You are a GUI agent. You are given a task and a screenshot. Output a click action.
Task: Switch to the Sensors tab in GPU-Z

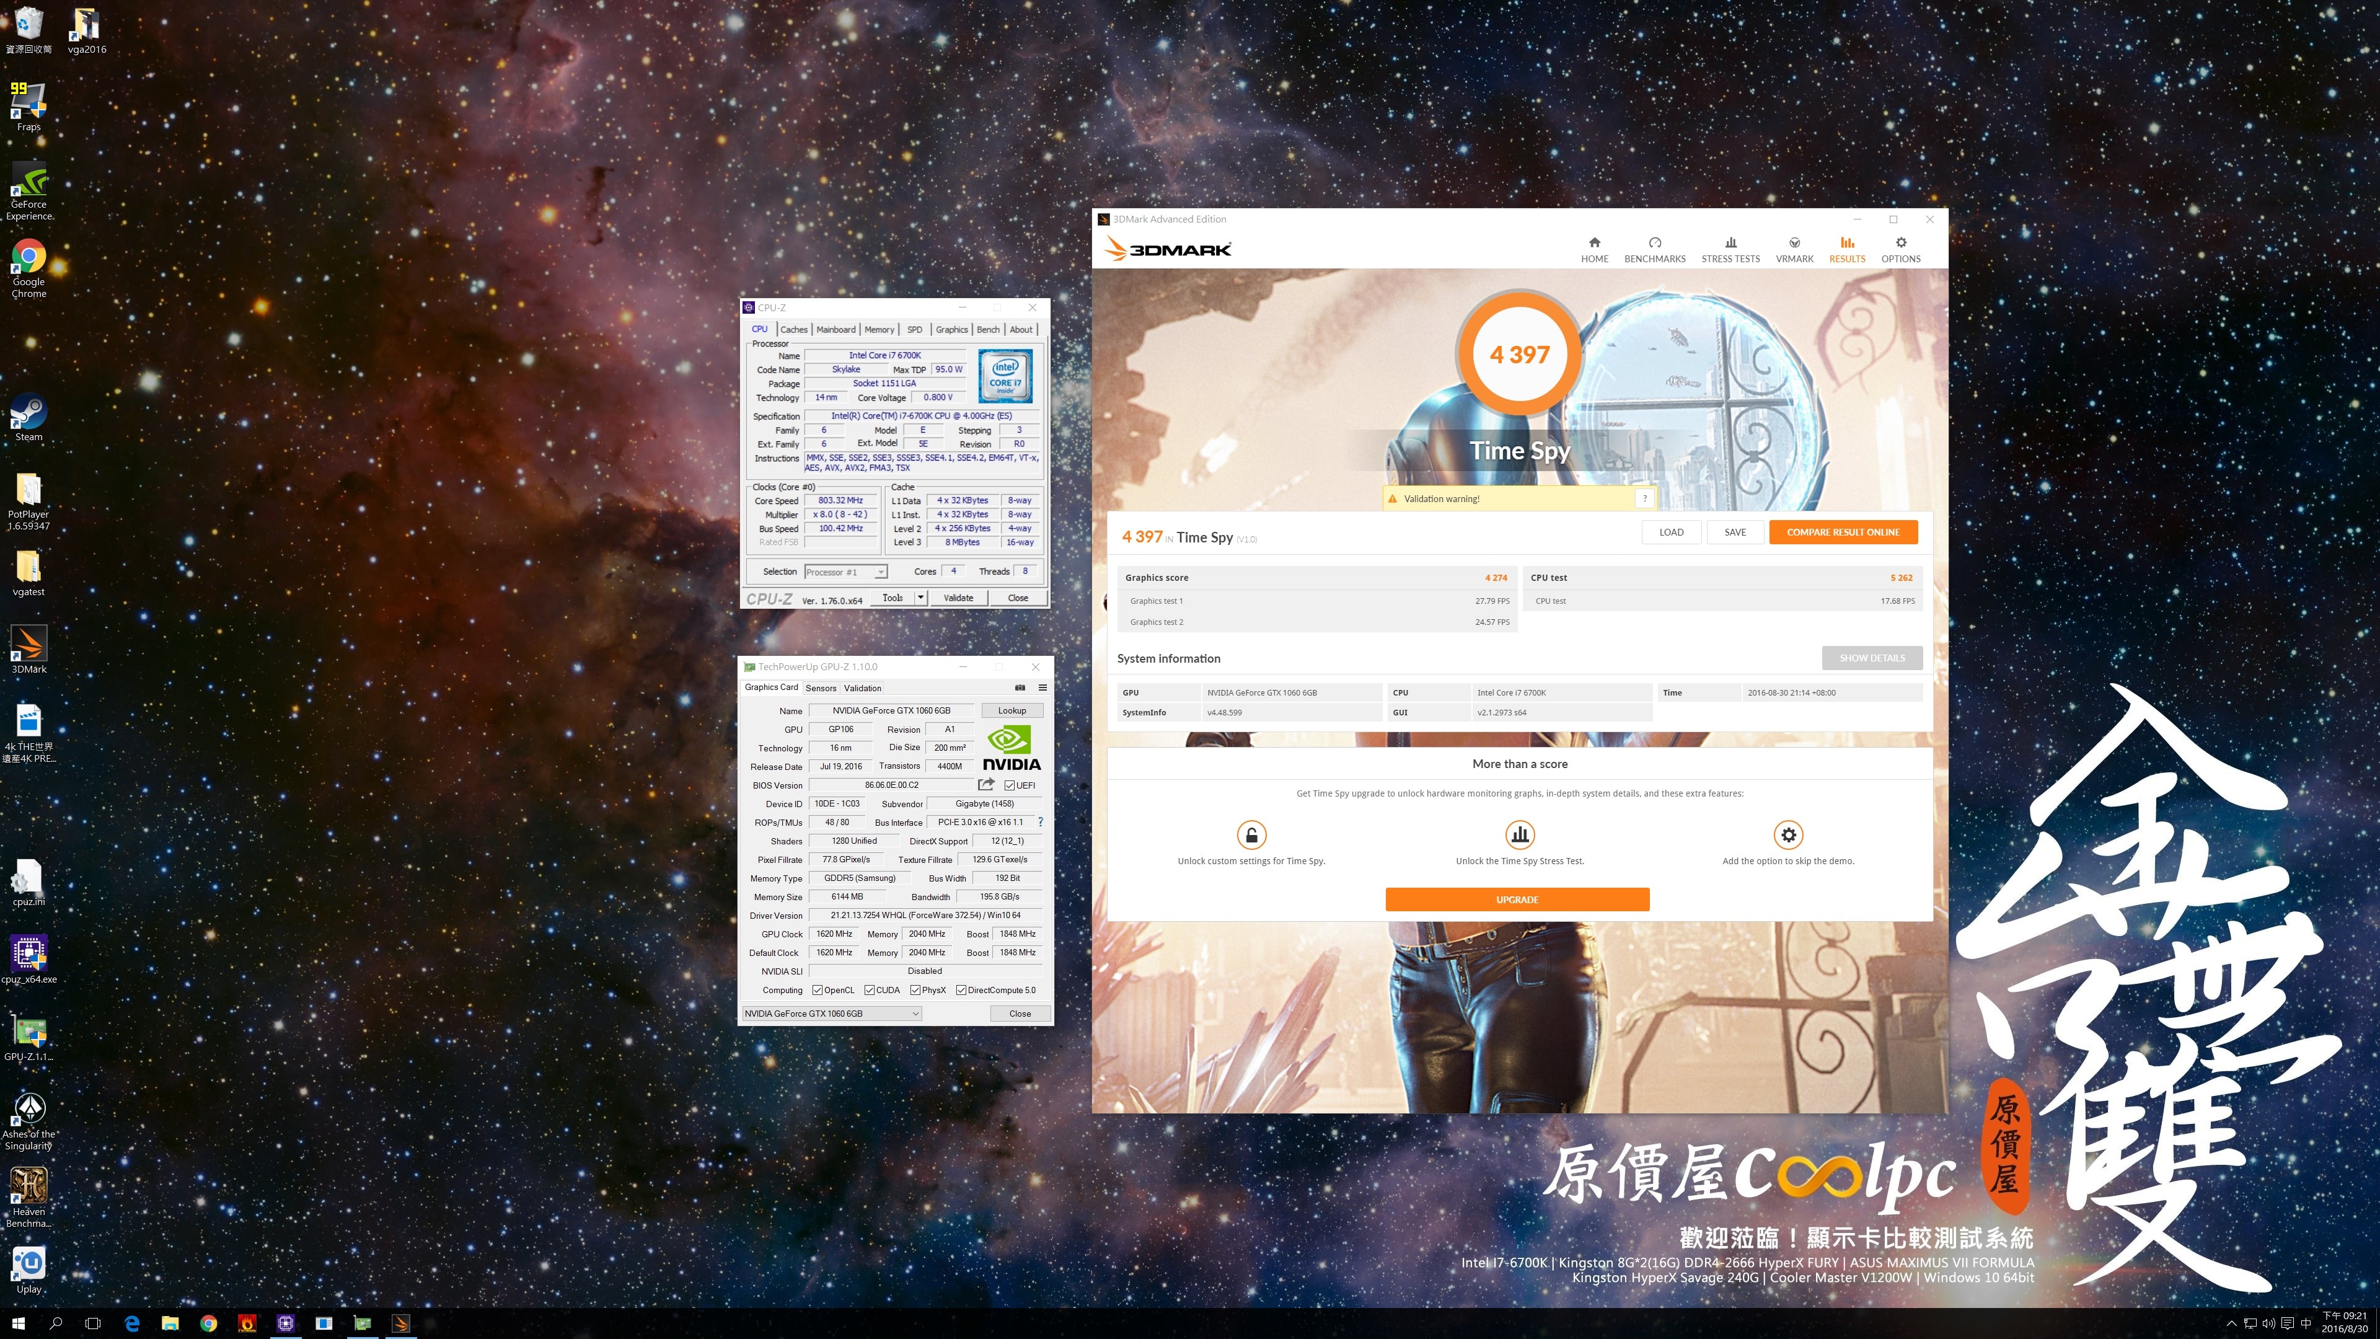click(x=821, y=687)
